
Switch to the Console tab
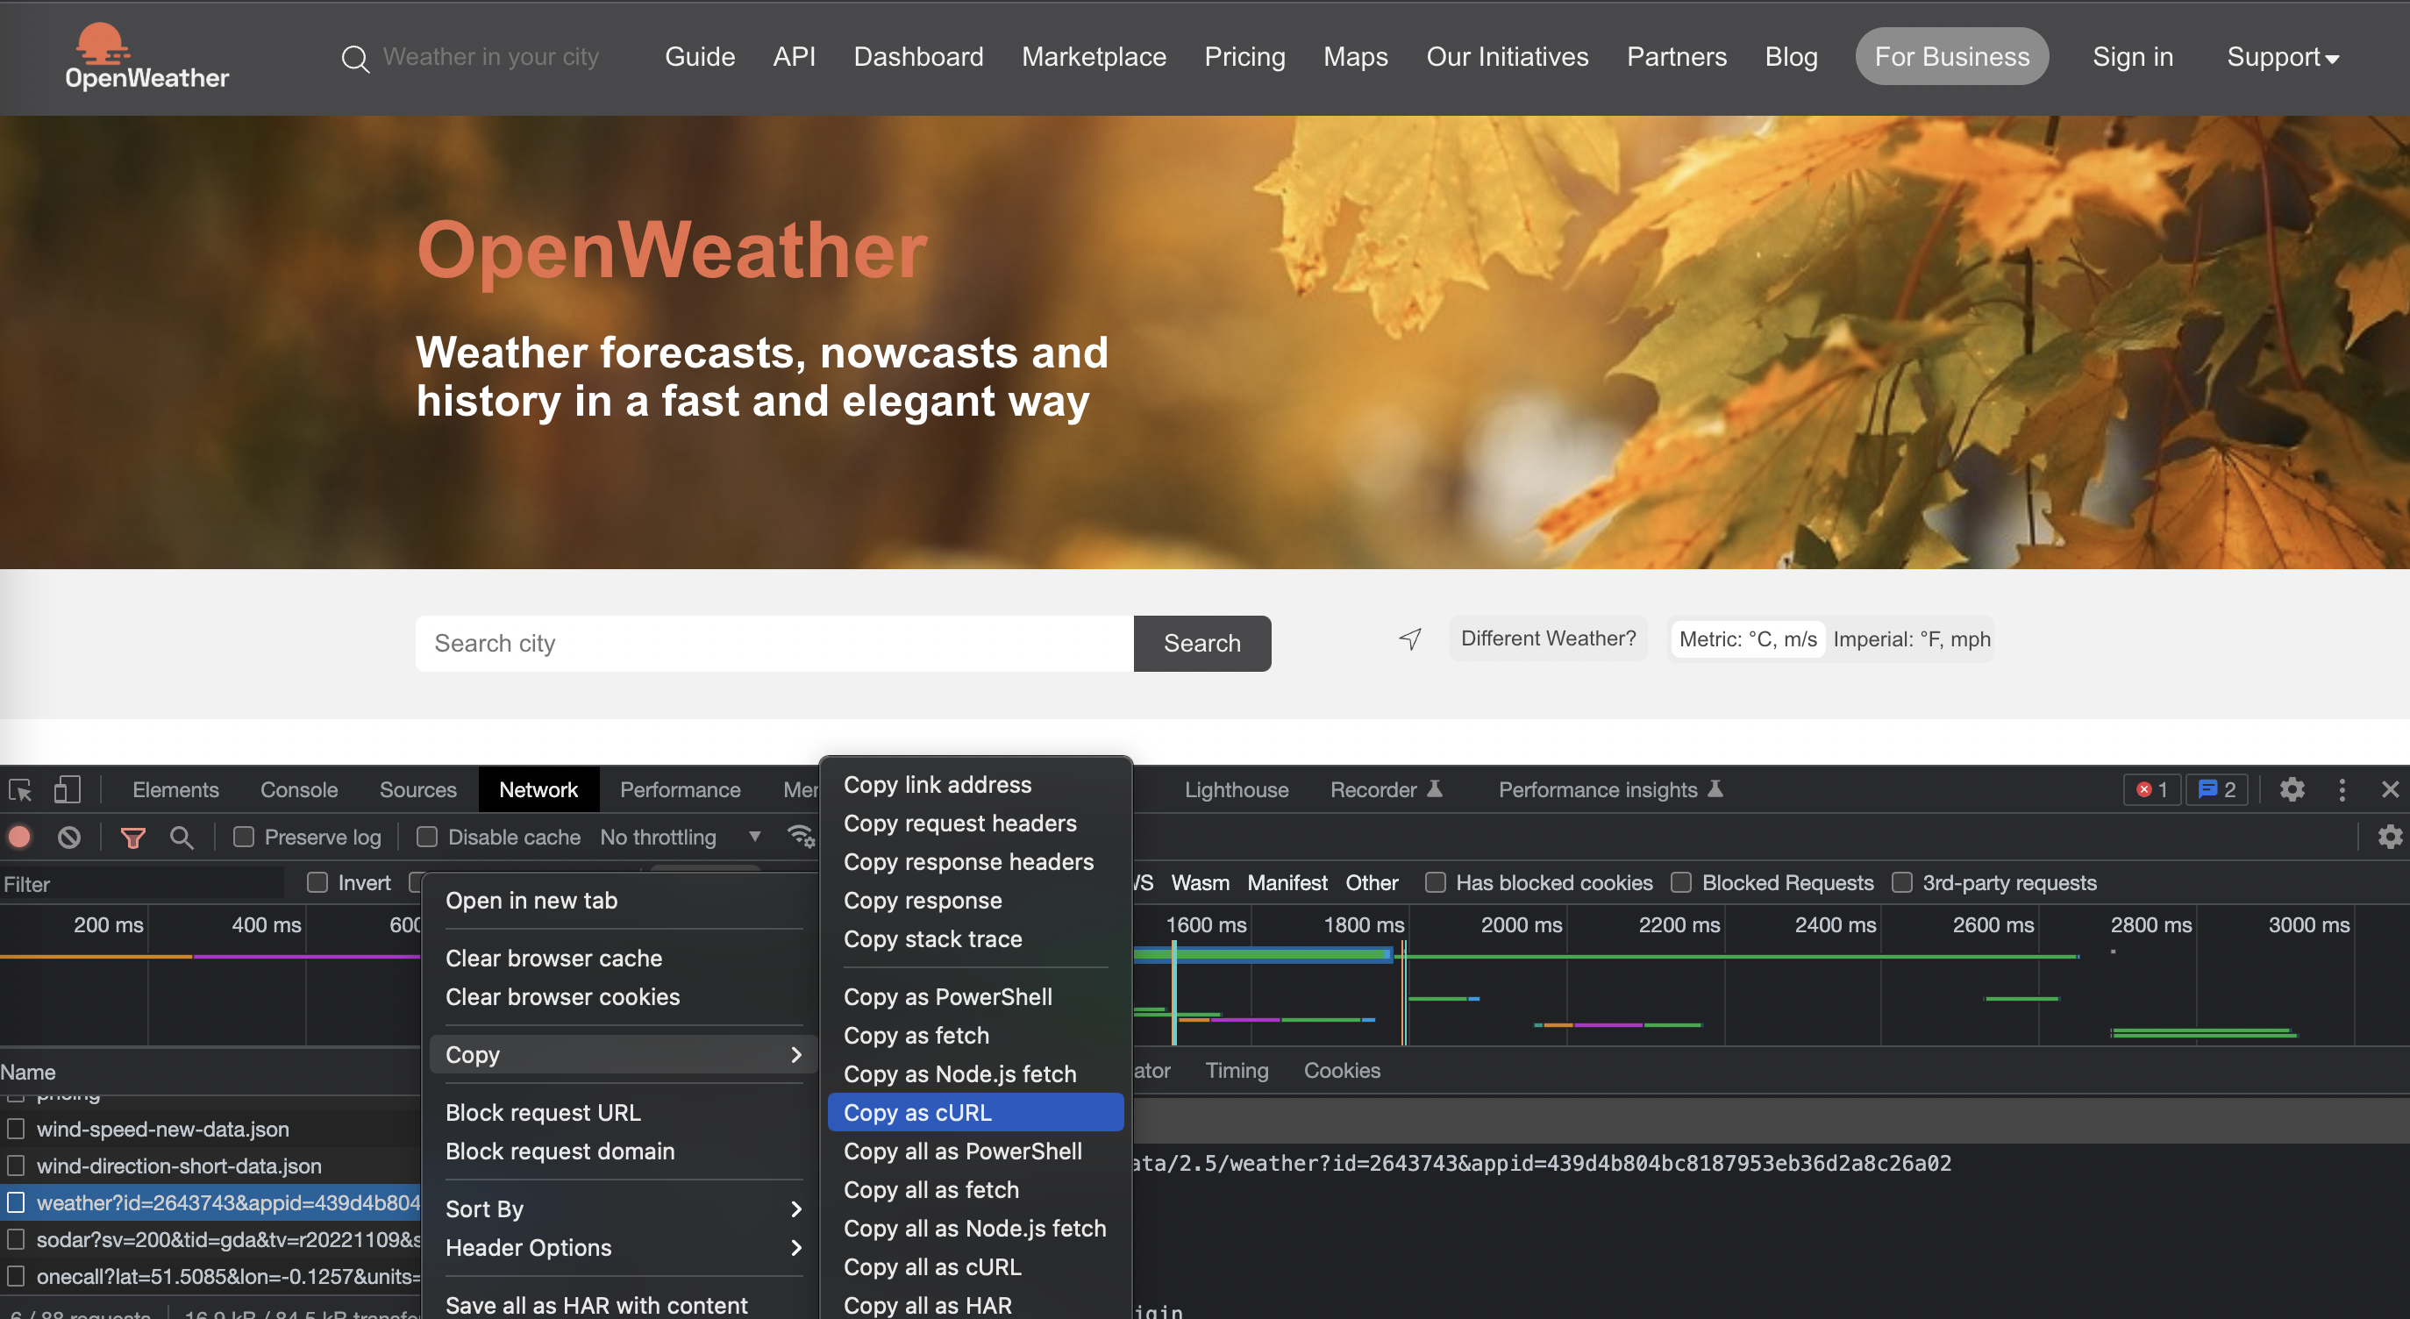coord(298,789)
